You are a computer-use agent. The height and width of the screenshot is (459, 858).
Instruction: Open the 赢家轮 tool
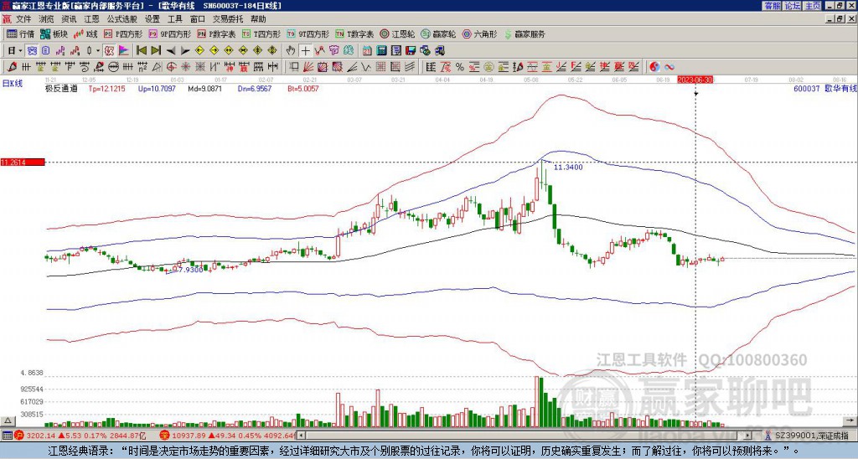[x=439, y=34]
